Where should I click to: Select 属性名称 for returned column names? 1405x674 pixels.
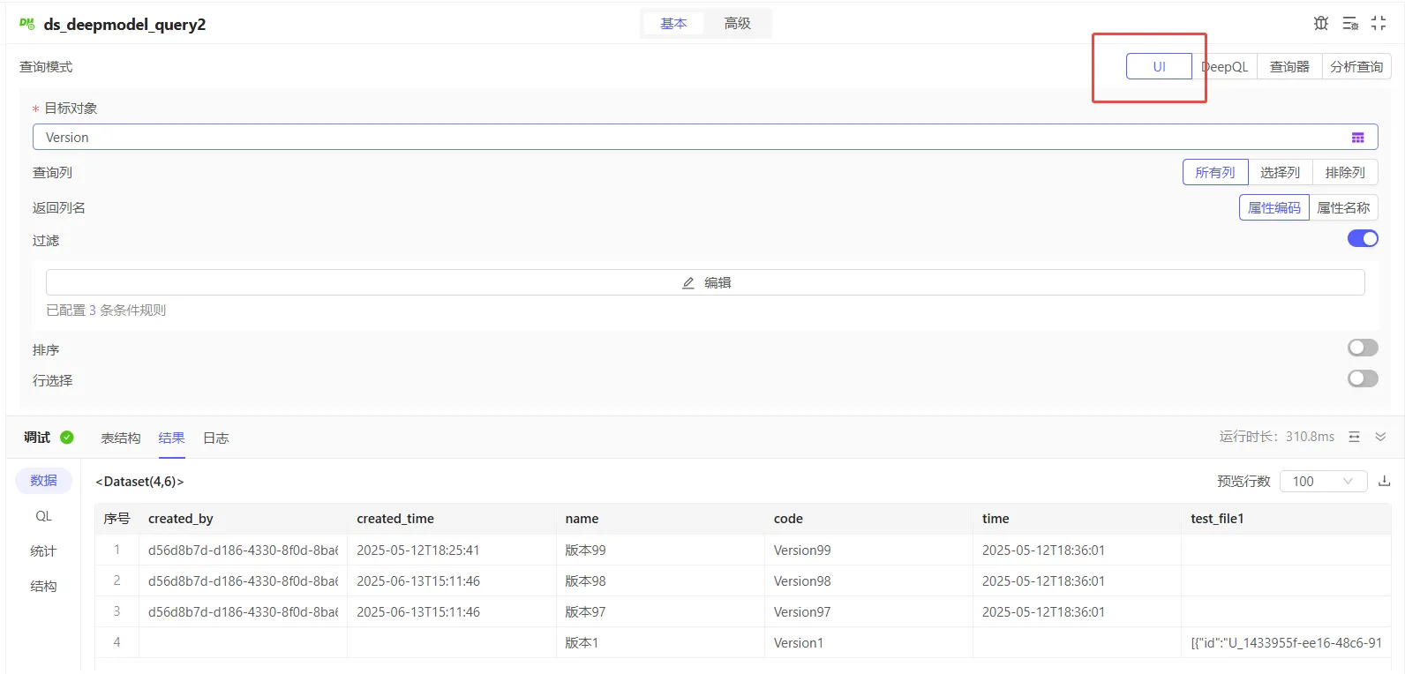pos(1342,208)
